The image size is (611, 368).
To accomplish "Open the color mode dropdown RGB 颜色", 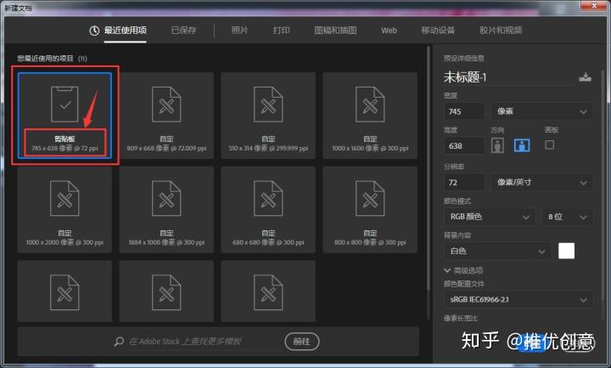I will click(x=490, y=217).
